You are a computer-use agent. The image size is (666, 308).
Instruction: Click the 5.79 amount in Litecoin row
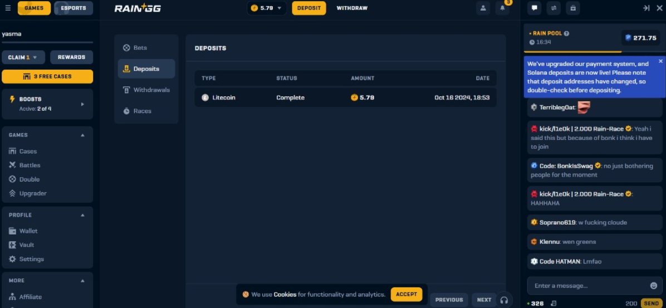[363, 97]
